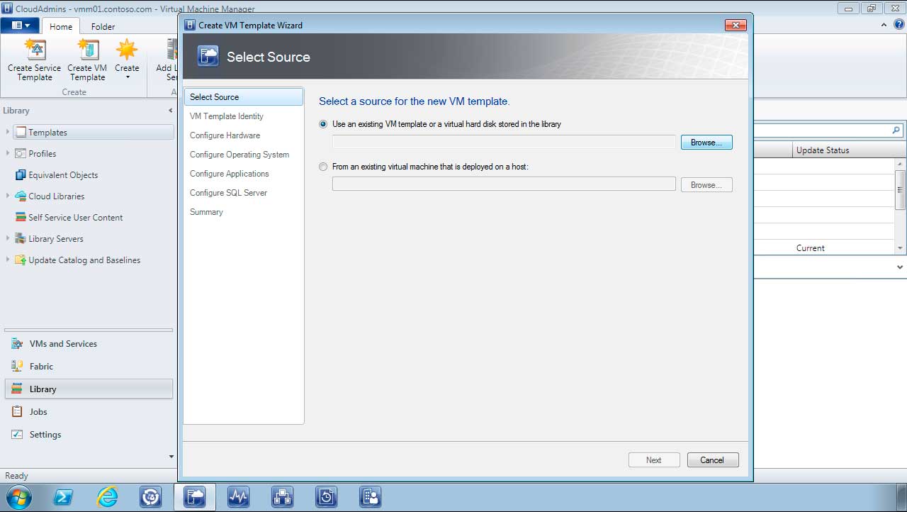Click the rightmost pinned taskbar icon
Image resolution: width=907 pixels, height=512 pixels.
tap(370, 497)
